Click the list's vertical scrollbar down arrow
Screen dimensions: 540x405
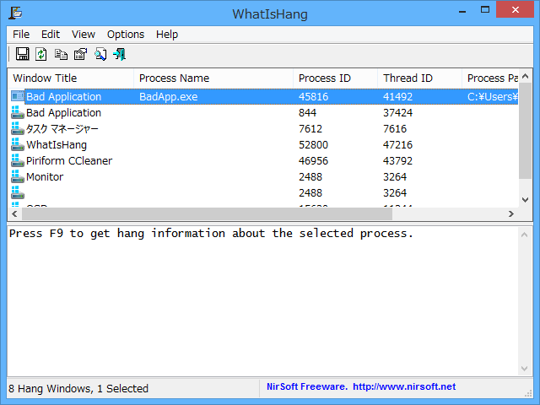coord(525,200)
